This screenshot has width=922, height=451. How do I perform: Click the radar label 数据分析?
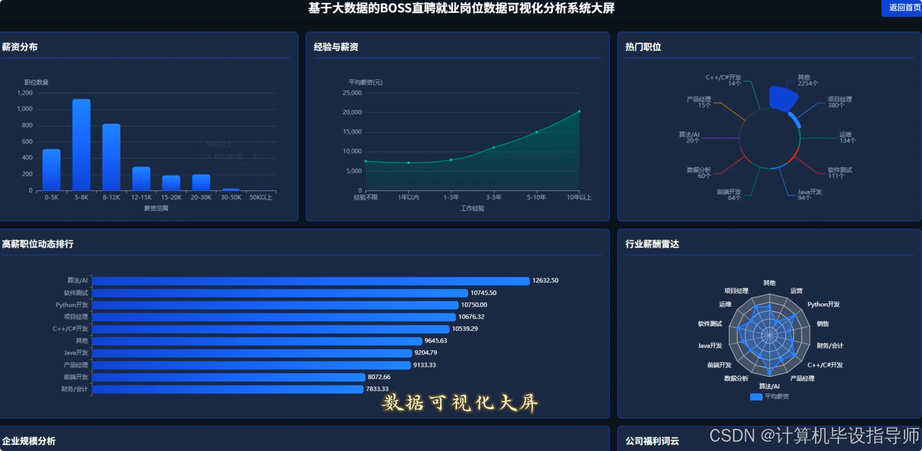tap(736, 378)
